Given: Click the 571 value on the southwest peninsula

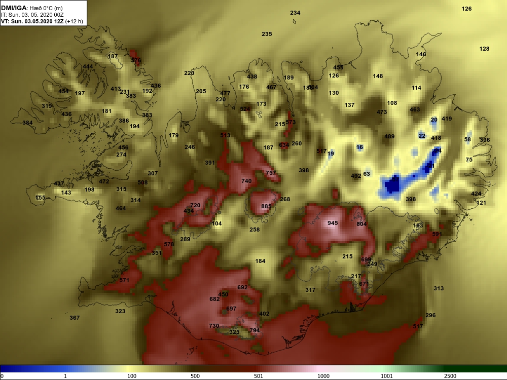Looking at the screenshot, I should click(x=124, y=280).
